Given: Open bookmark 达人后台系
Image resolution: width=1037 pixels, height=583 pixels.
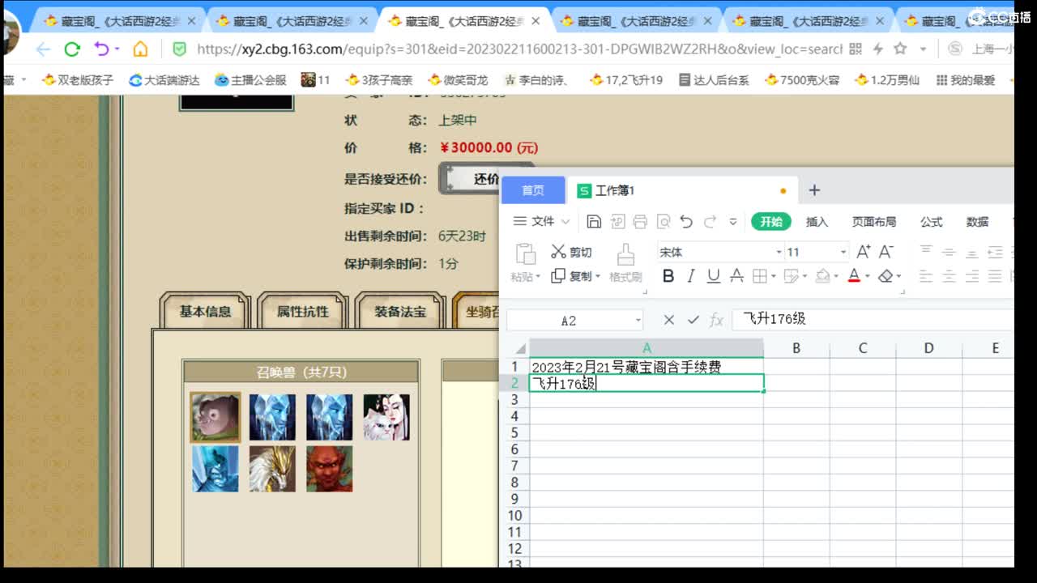Looking at the screenshot, I should pyautogui.click(x=713, y=80).
